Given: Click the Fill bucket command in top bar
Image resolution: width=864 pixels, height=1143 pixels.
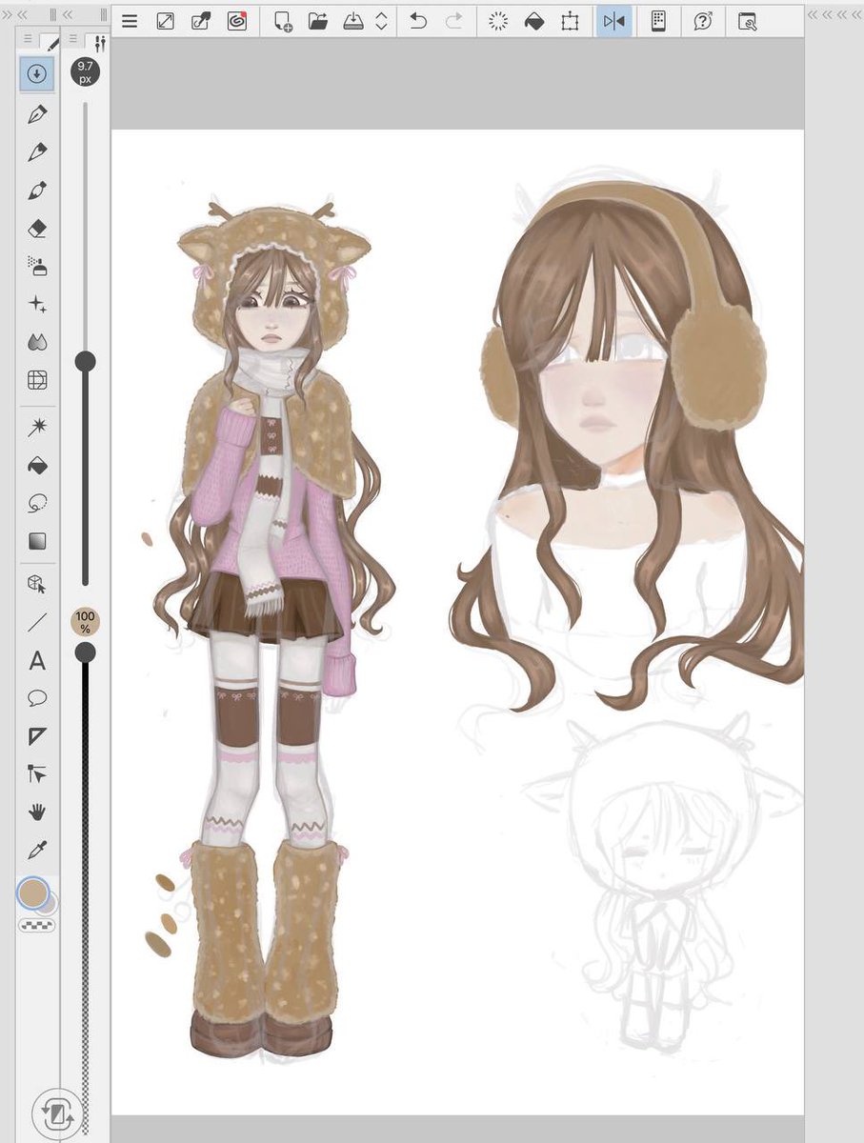Looking at the screenshot, I should point(534,21).
